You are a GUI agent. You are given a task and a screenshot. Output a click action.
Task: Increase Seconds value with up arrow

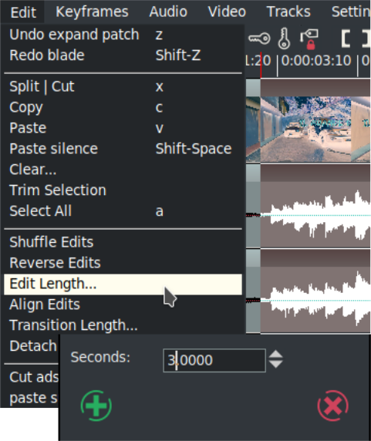(275, 354)
